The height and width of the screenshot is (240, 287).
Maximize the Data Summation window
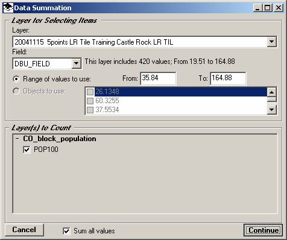268,8
